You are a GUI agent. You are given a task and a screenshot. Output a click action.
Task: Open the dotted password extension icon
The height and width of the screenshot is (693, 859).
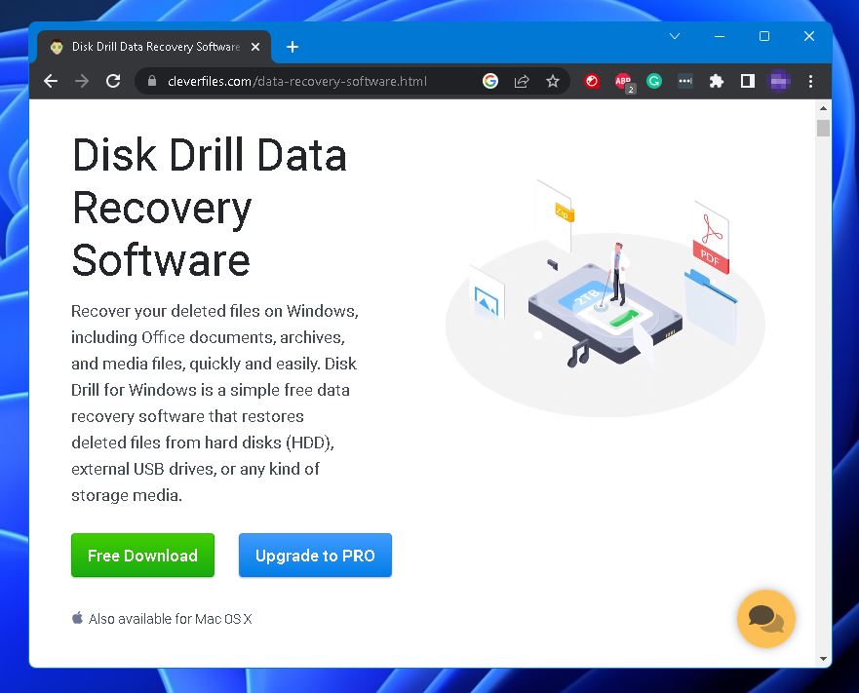tap(685, 81)
